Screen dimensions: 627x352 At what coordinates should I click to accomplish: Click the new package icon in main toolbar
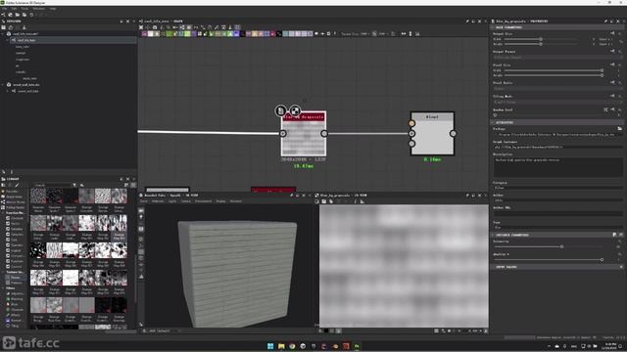[x=11, y=15]
